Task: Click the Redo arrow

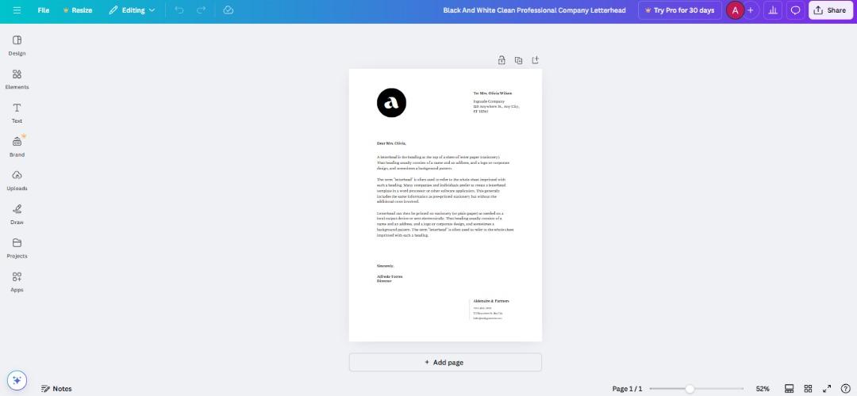Action: point(201,10)
